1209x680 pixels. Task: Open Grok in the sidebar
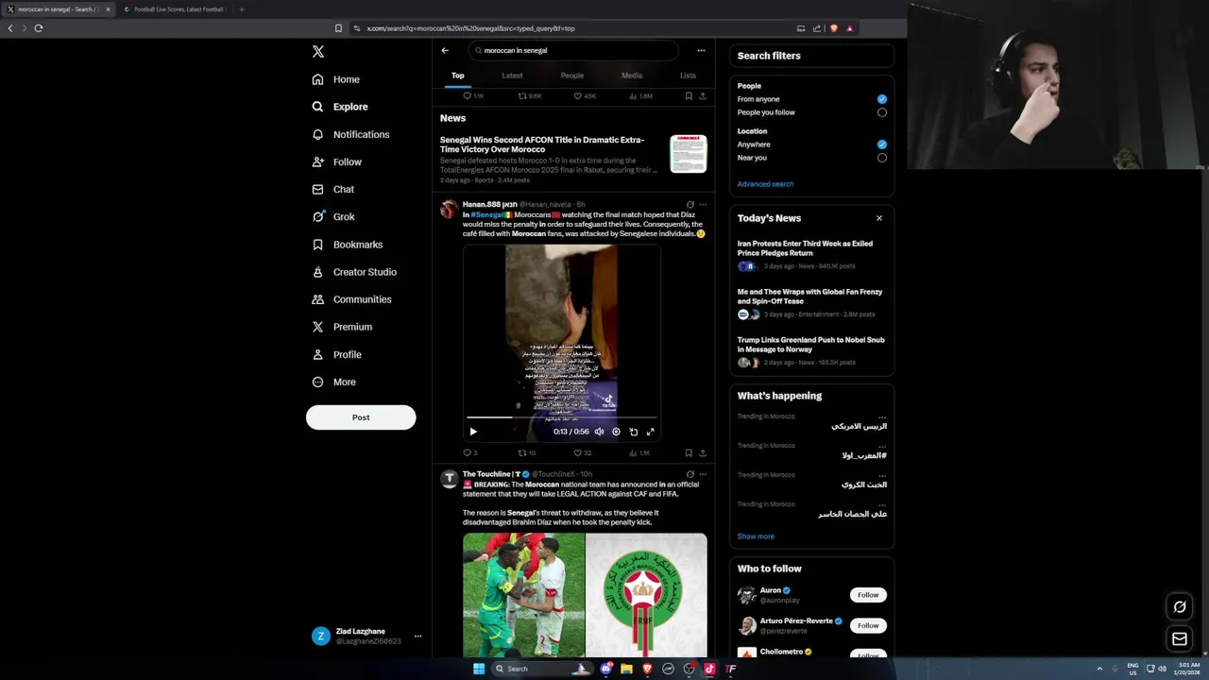333,216
